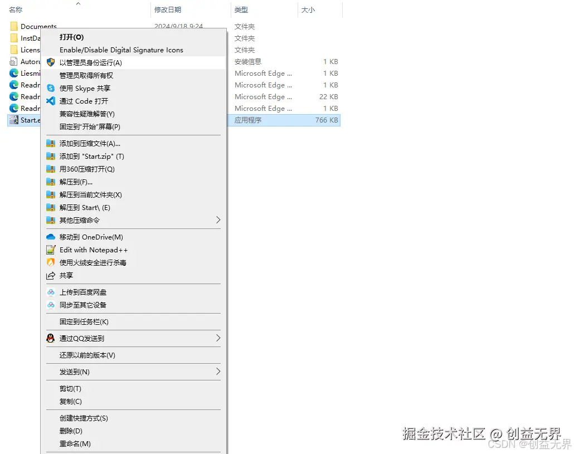Click the Start.exe application icon
Viewport: 574px width, 454px height.
[13, 120]
